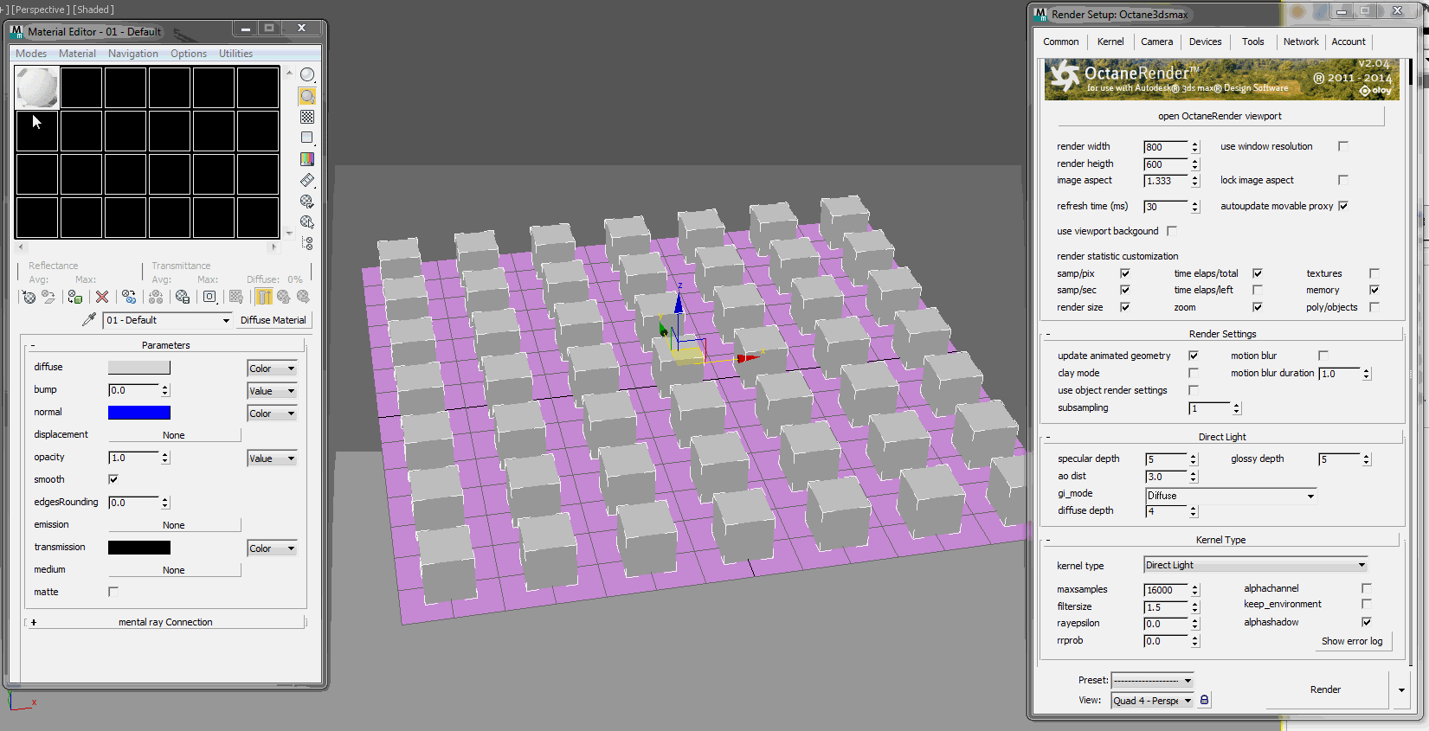Viewport: 1429px width, 731px height.
Task: Toggle Show Shaded Material in Viewport icon
Action: point(236,297)
